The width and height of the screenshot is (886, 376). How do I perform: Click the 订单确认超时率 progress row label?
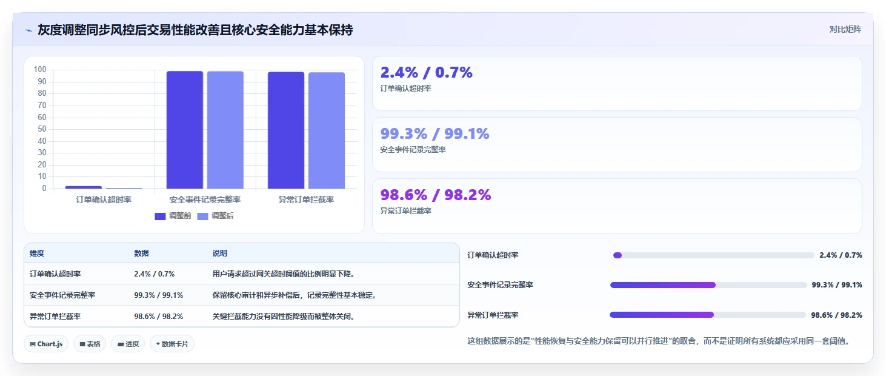click(x=493, y=255)
